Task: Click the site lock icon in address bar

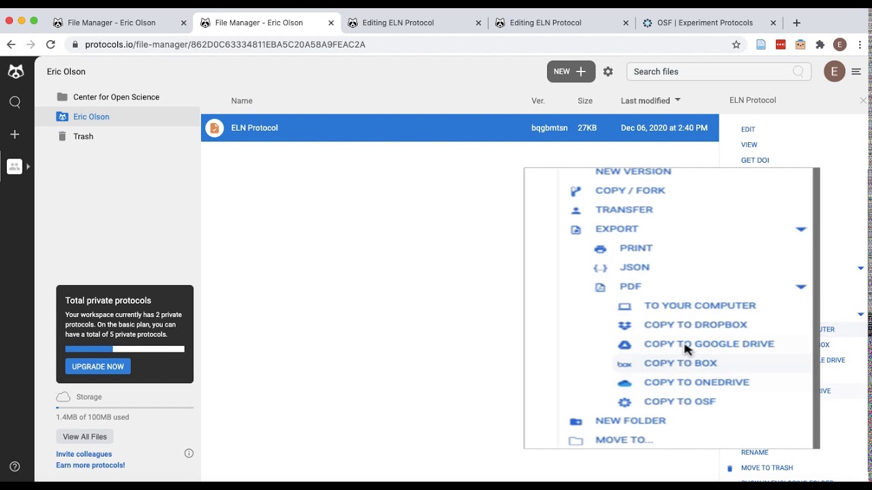Action: click(75, 44)
